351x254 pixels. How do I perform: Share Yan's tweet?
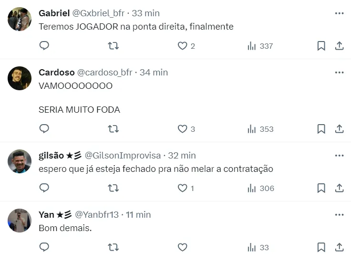[x=339, y=247]
